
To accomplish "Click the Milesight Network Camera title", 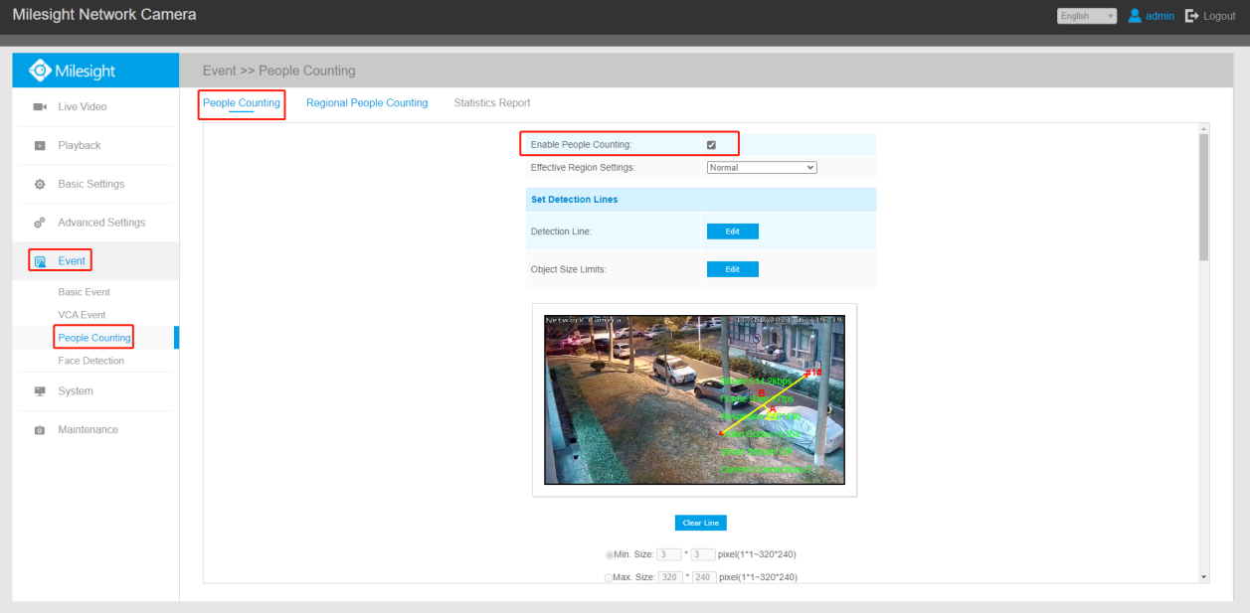I will point(104,15).
